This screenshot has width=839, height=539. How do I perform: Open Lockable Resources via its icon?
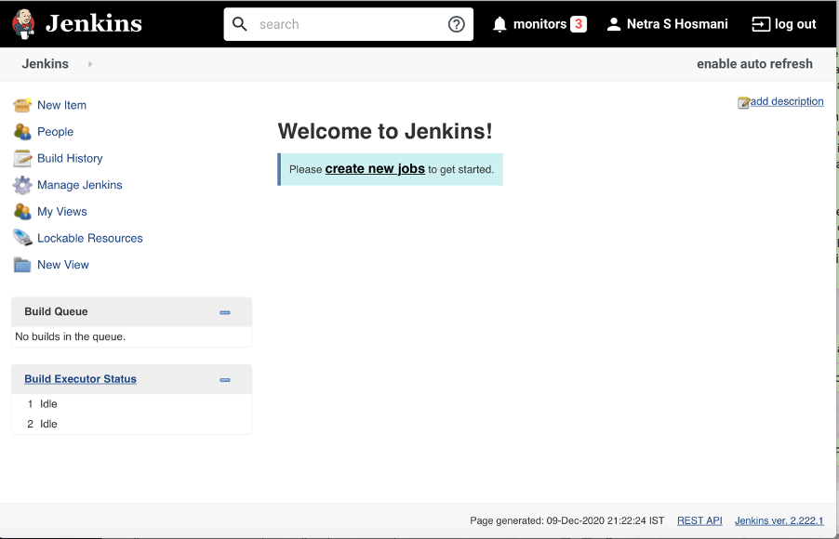tap(21, 238)
